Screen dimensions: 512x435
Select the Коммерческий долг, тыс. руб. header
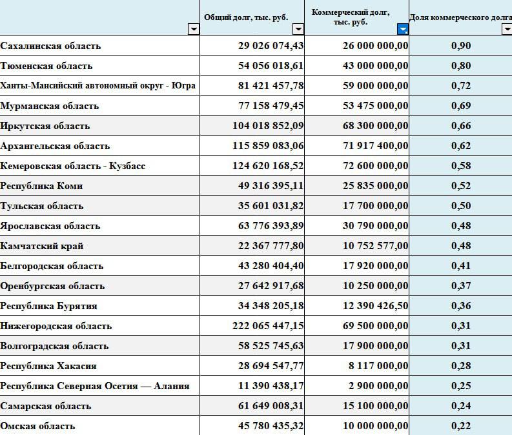click(356, 17)
